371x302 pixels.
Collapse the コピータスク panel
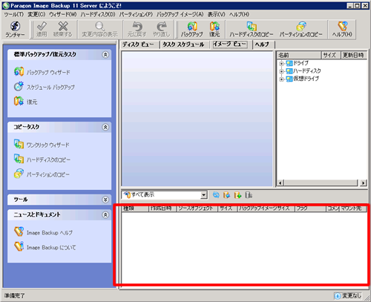(x=105, y=127)
